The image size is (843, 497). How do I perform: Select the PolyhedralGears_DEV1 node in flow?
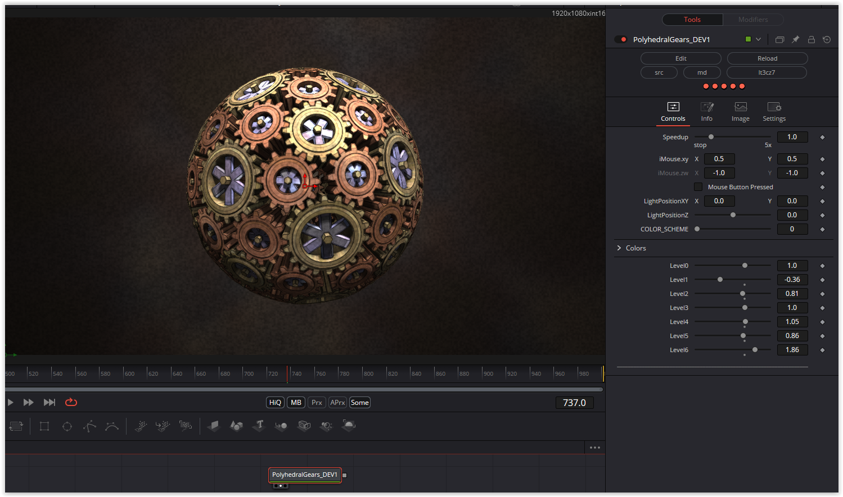305,475
